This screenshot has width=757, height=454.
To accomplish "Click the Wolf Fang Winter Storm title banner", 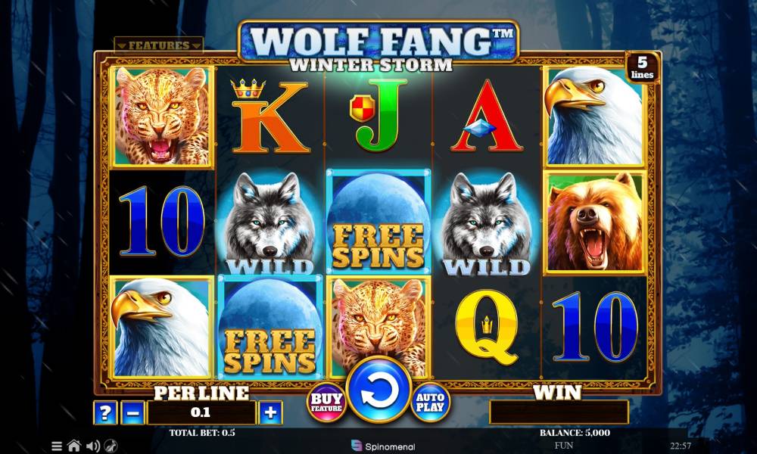I will [x=378, y=46].
